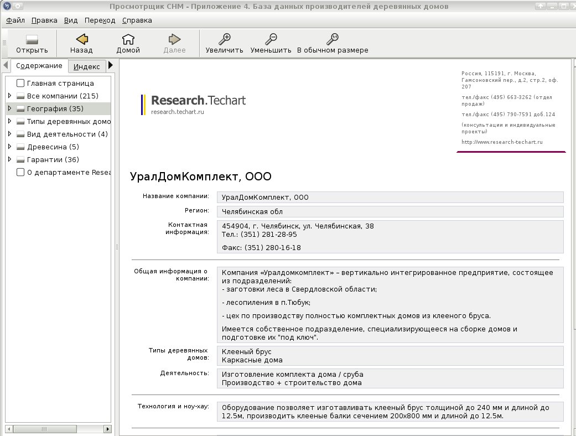Select Все компании (215) entry
The width and height of the screenshot is (576, 436).
click(x=63, y=96)
